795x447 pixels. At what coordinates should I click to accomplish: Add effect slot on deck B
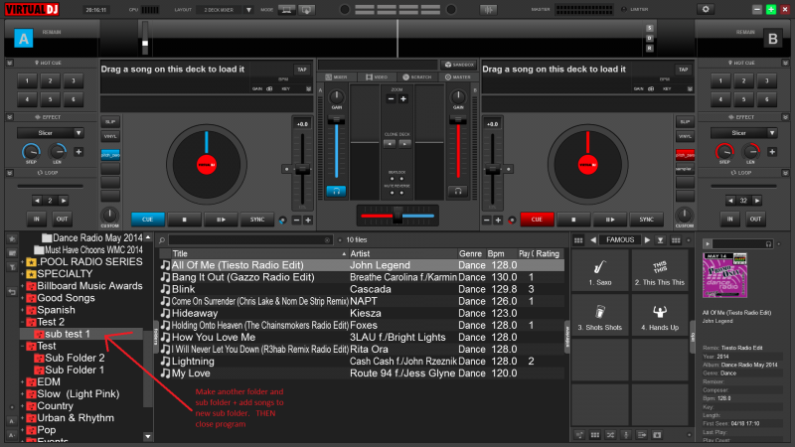(x=772, y=152)
